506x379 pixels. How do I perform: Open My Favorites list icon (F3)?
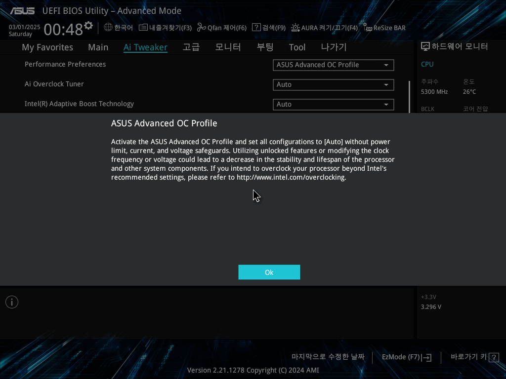[143, 28]
